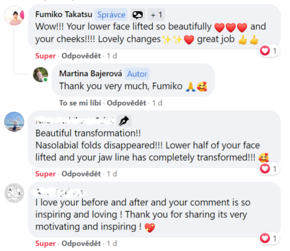Image resolution: width=290 pixels, height=251 pixels.
Task: Open the +1 badges indicator
Action: 157,14
